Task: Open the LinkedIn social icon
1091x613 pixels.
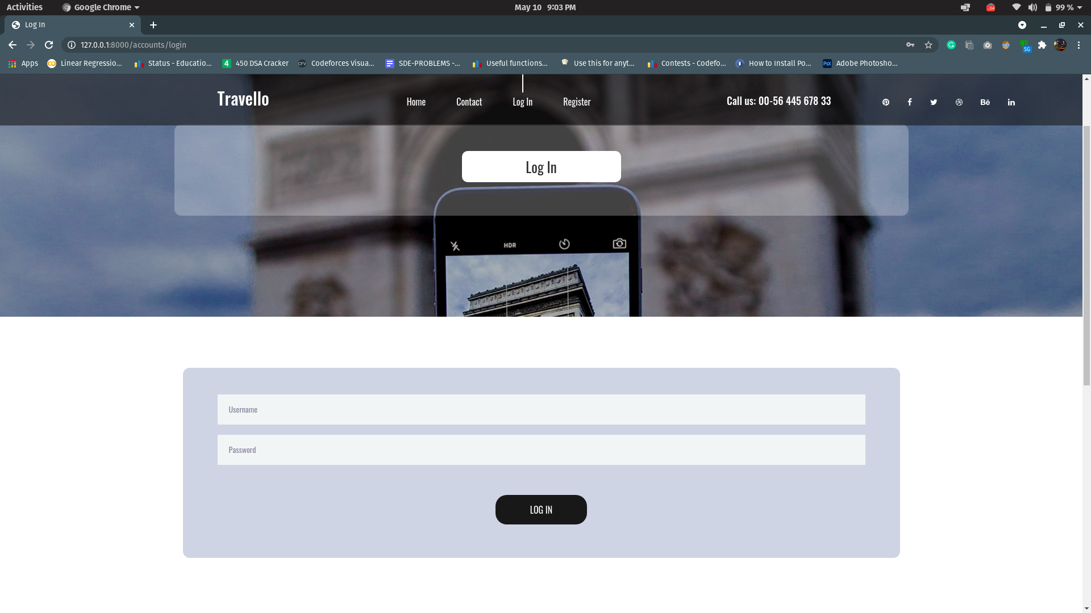Action: coord(1011,102)
